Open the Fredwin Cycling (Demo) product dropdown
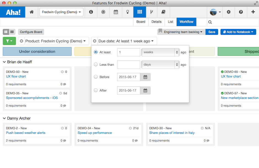The width and height of the screenshot is (259, 168). (61, 12)
